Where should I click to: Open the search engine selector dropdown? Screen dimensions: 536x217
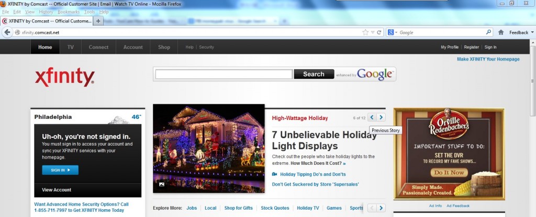392,32
